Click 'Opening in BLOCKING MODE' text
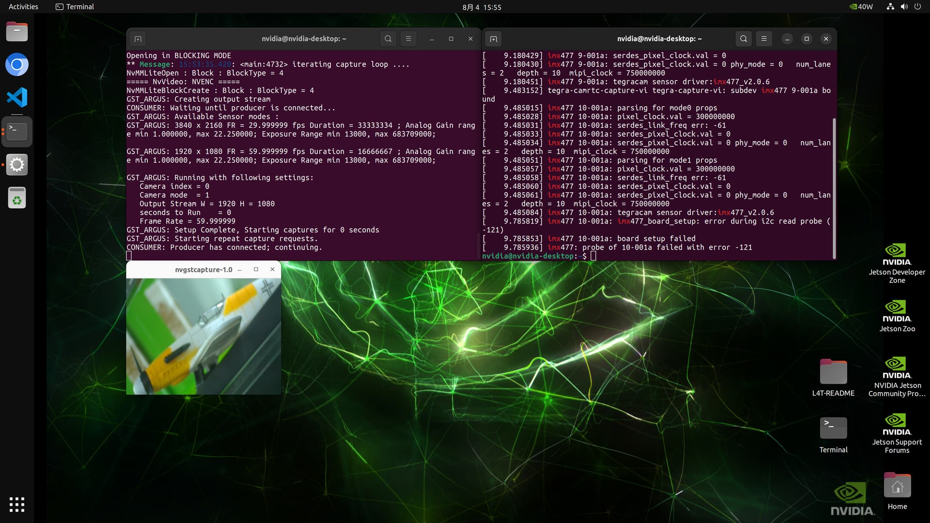Image resolution: width=930 pixels, height=523 pixels. (x=179, y=56)
